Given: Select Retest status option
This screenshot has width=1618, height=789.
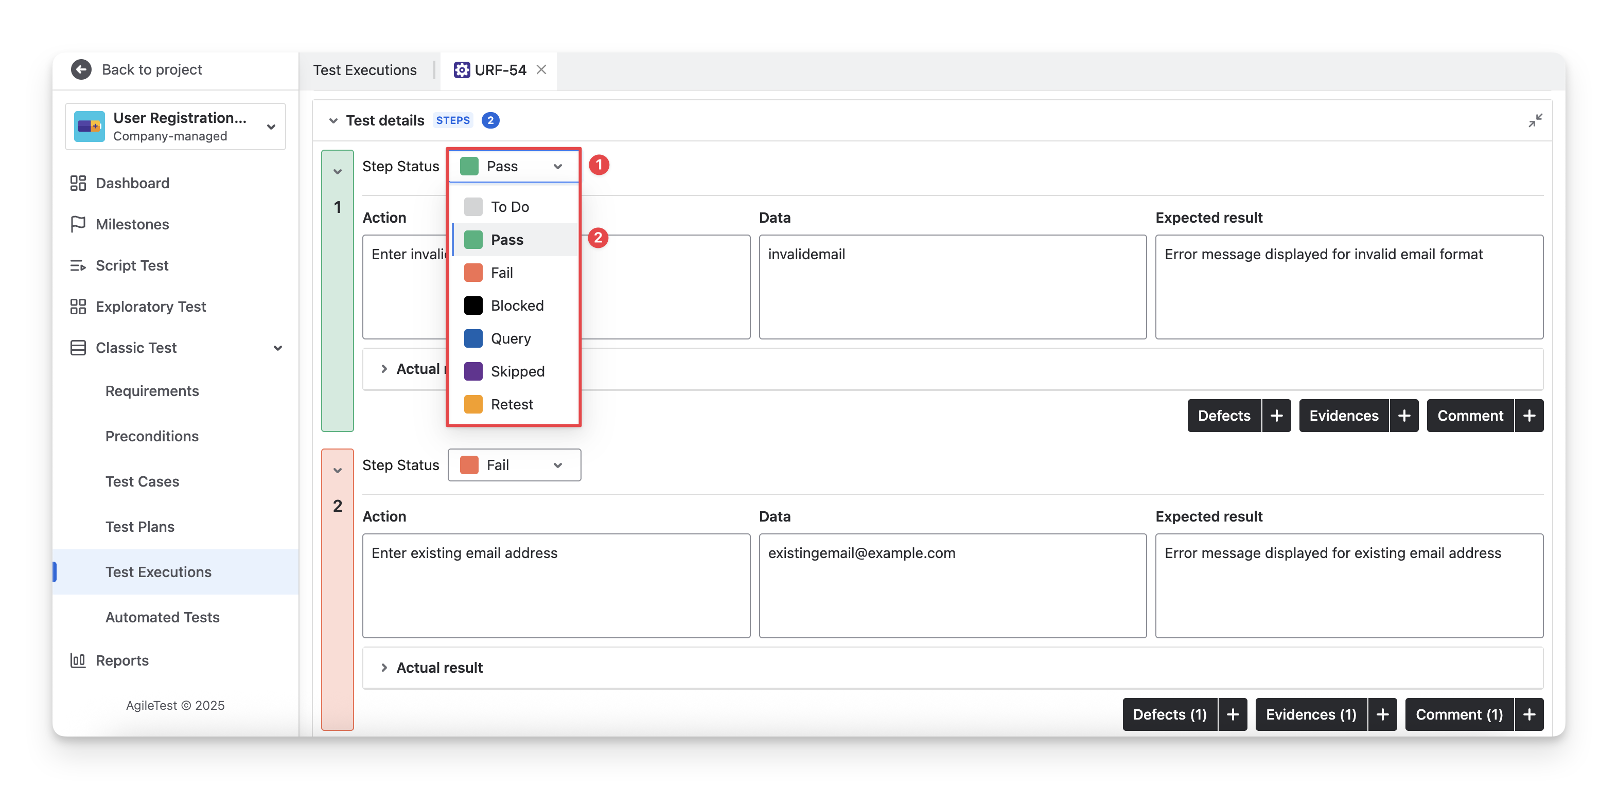Looking at the screenshot, I should click(x=511, y=404).
